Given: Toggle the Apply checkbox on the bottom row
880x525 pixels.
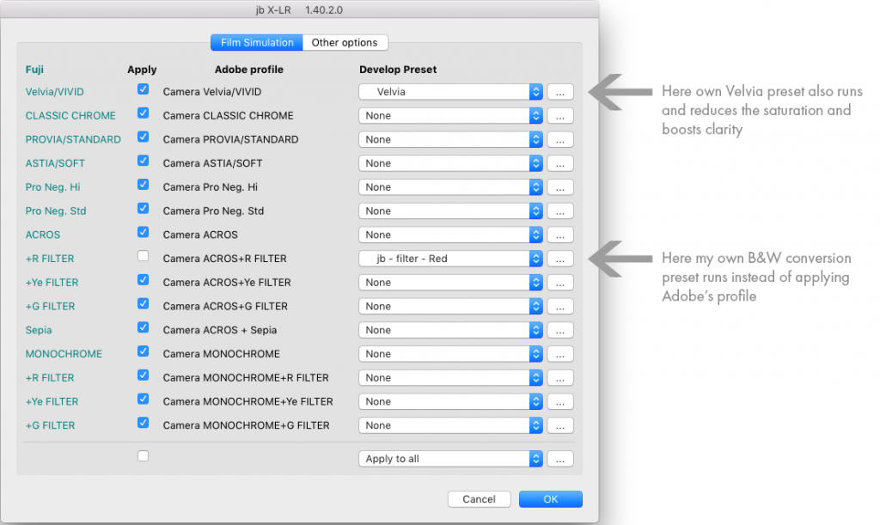Looking at the screenshot, I should 143,455.
